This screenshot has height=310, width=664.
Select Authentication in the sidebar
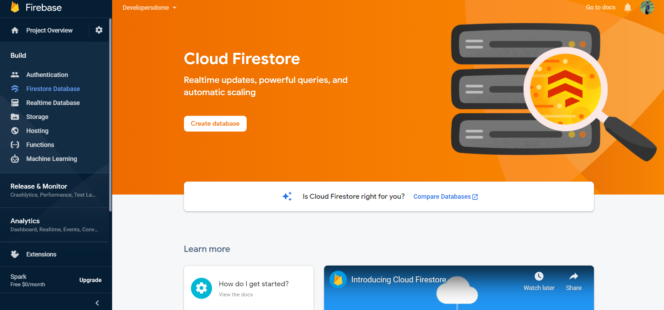coord(47,75)
